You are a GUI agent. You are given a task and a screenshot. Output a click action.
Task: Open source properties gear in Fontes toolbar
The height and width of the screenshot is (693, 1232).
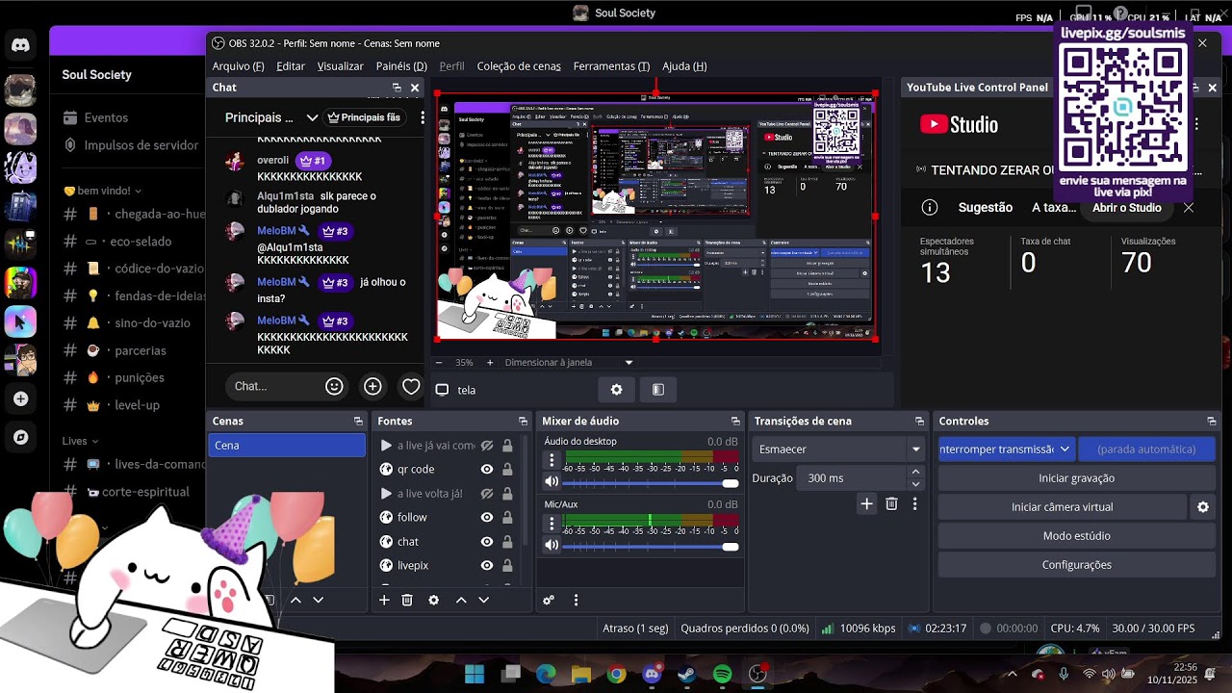[434, 600]
